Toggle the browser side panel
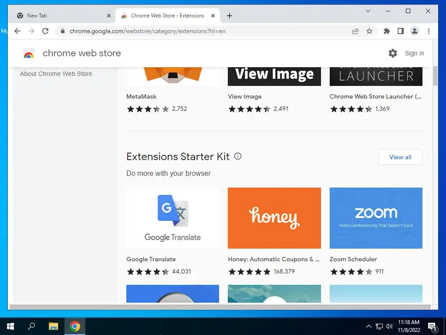Viewport: 446px width, 335px height. [x=401, y=31]
